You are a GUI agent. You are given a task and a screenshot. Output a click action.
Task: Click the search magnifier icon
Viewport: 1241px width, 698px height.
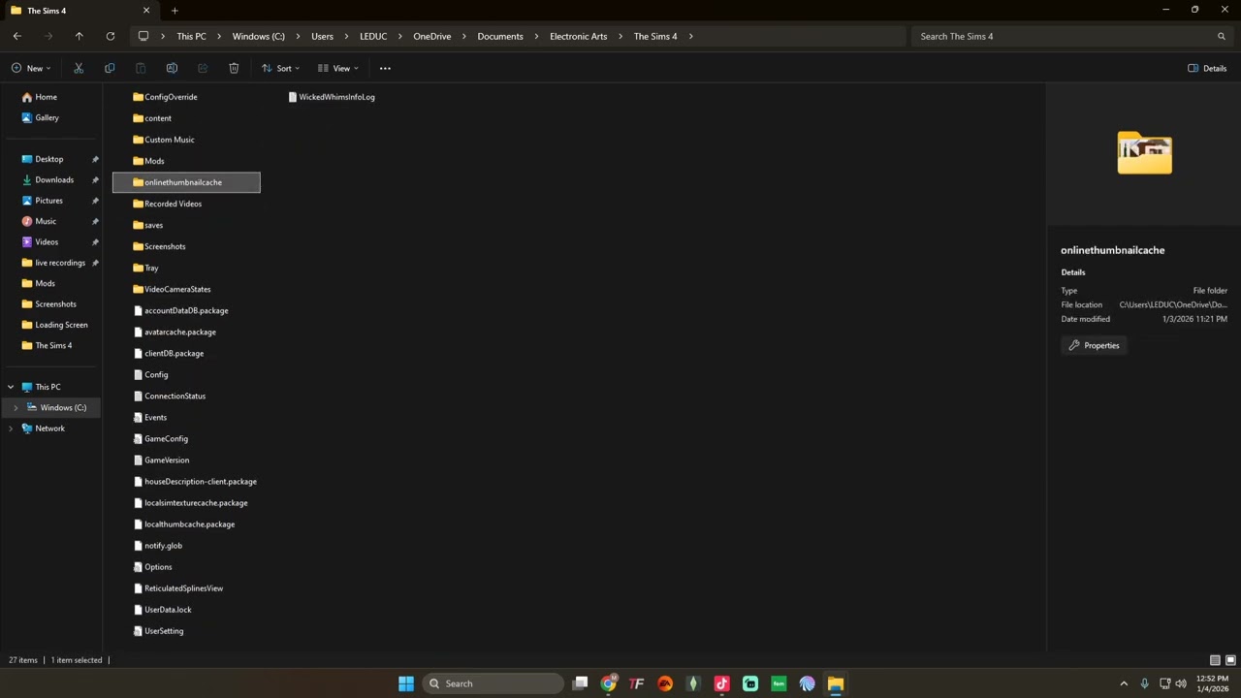pyautogui.click(x=1222, y=36)
